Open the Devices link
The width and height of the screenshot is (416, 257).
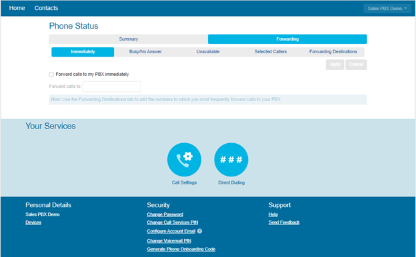coord(33,222)
